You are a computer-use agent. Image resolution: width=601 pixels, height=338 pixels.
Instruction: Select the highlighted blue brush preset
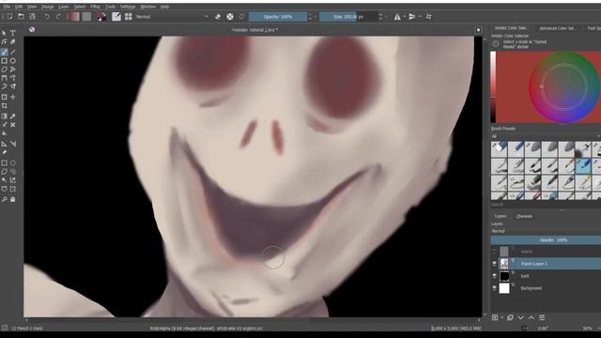pos(583,166)
